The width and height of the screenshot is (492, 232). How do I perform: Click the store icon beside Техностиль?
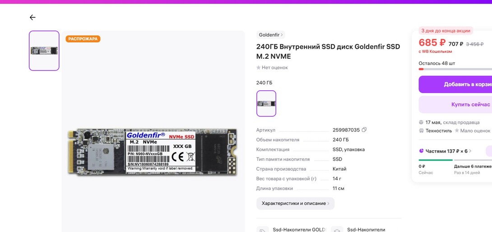(x=421, y=131)
